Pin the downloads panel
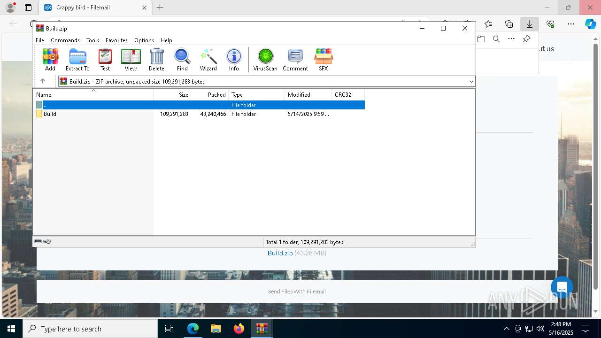 click(526, 39)
